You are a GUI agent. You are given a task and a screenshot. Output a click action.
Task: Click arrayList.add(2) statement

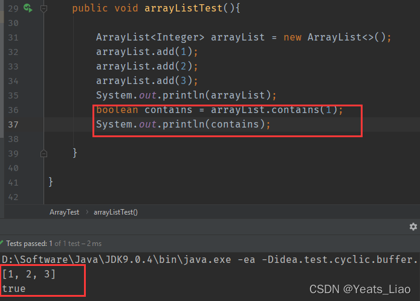(x=147, y=66)
